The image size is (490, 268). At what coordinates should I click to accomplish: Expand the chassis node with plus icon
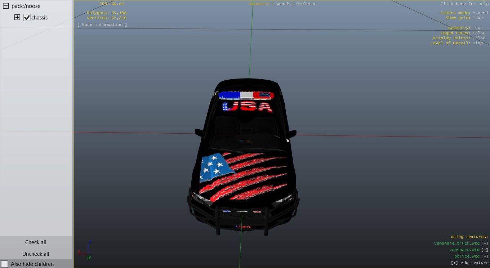point(17,18)
